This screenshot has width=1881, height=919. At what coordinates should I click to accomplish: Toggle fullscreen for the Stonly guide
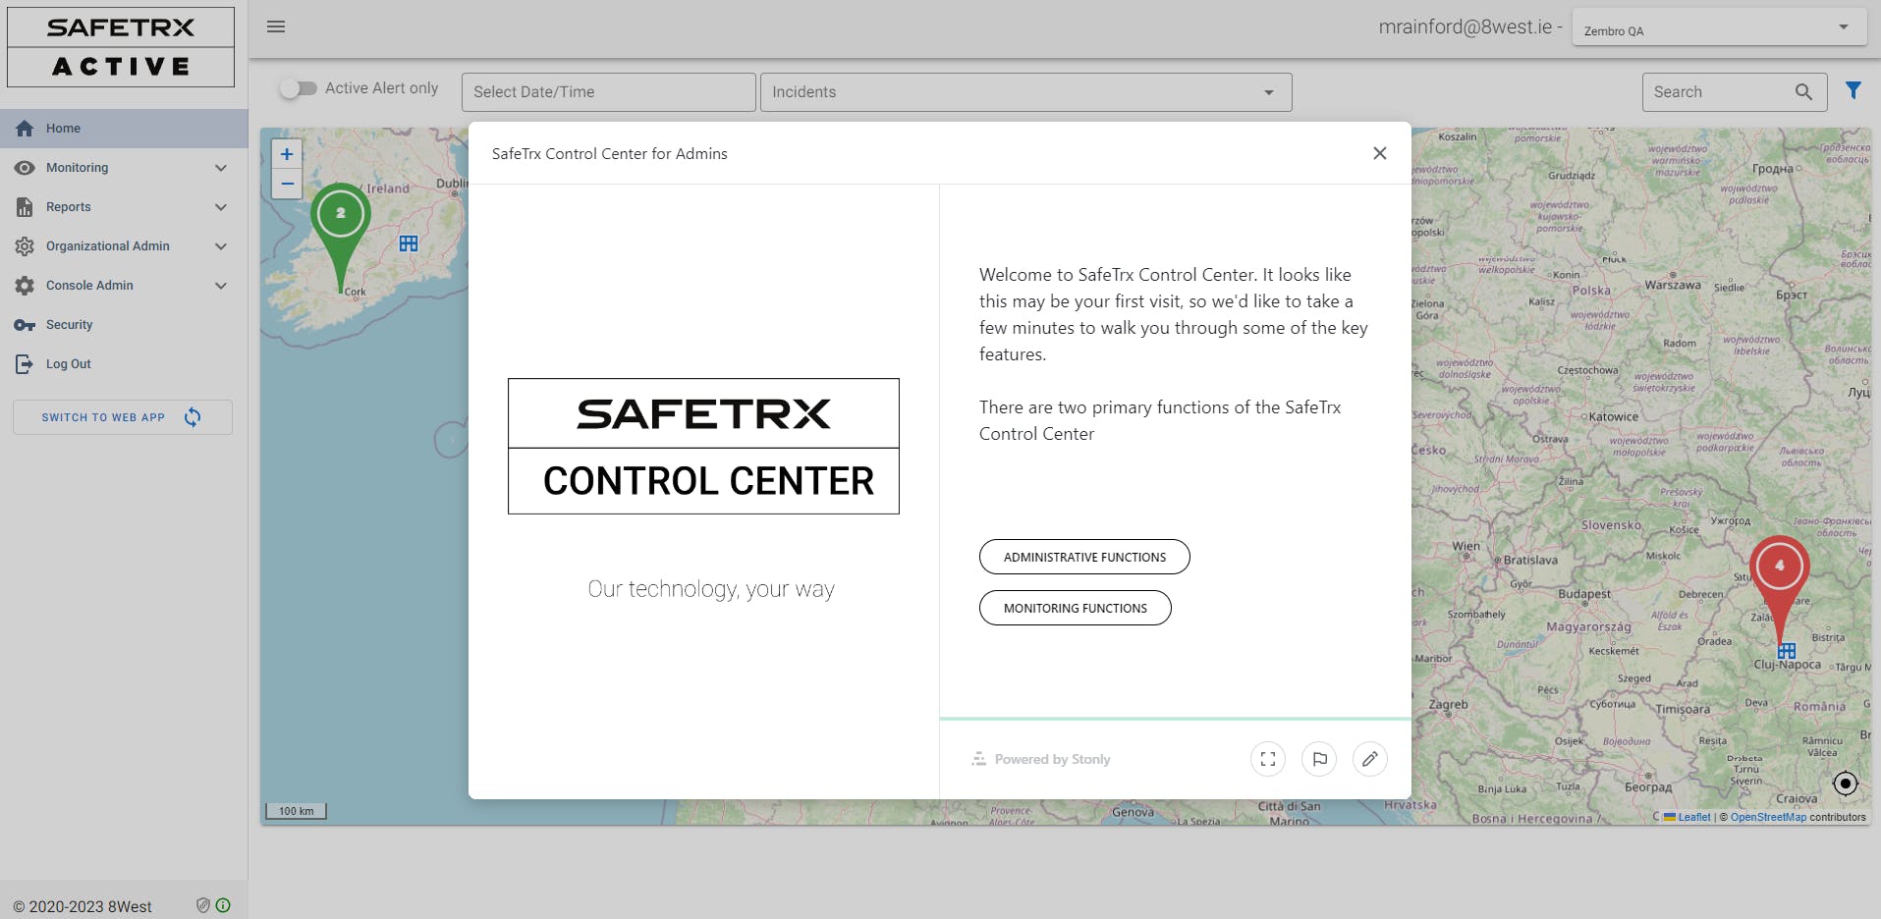1268,759
